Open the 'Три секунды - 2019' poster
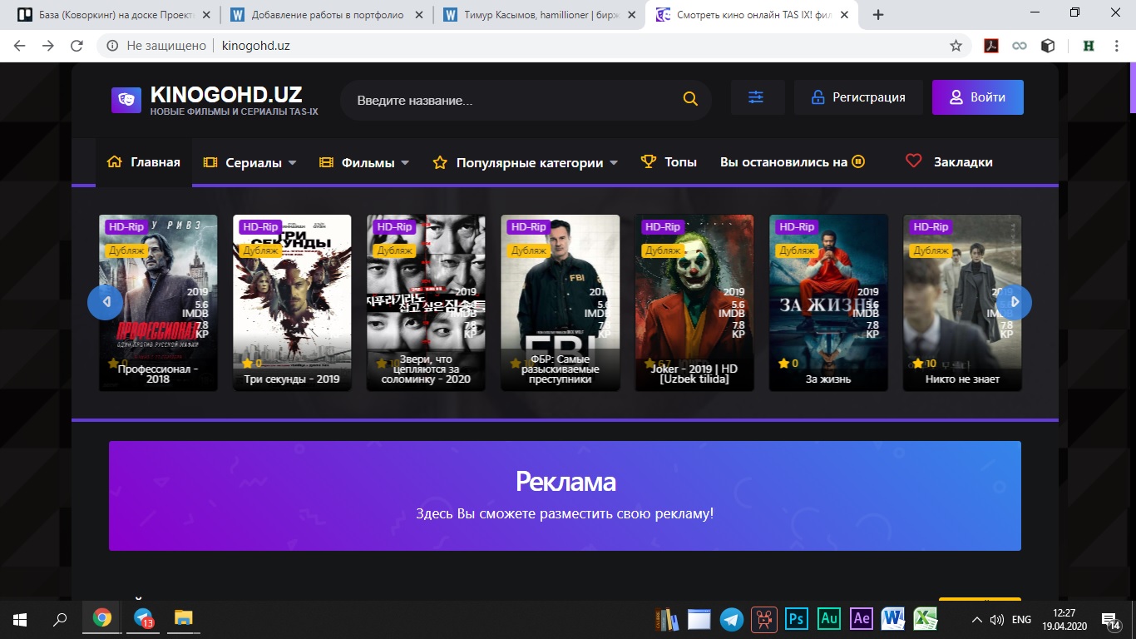The image size is (1136, 639). (x=292, y=303)
